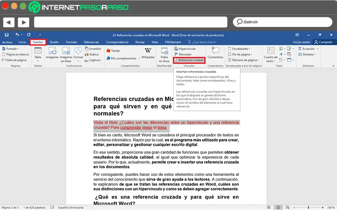
Task: Insert a Comentario
Action: (x=215, y=53)
